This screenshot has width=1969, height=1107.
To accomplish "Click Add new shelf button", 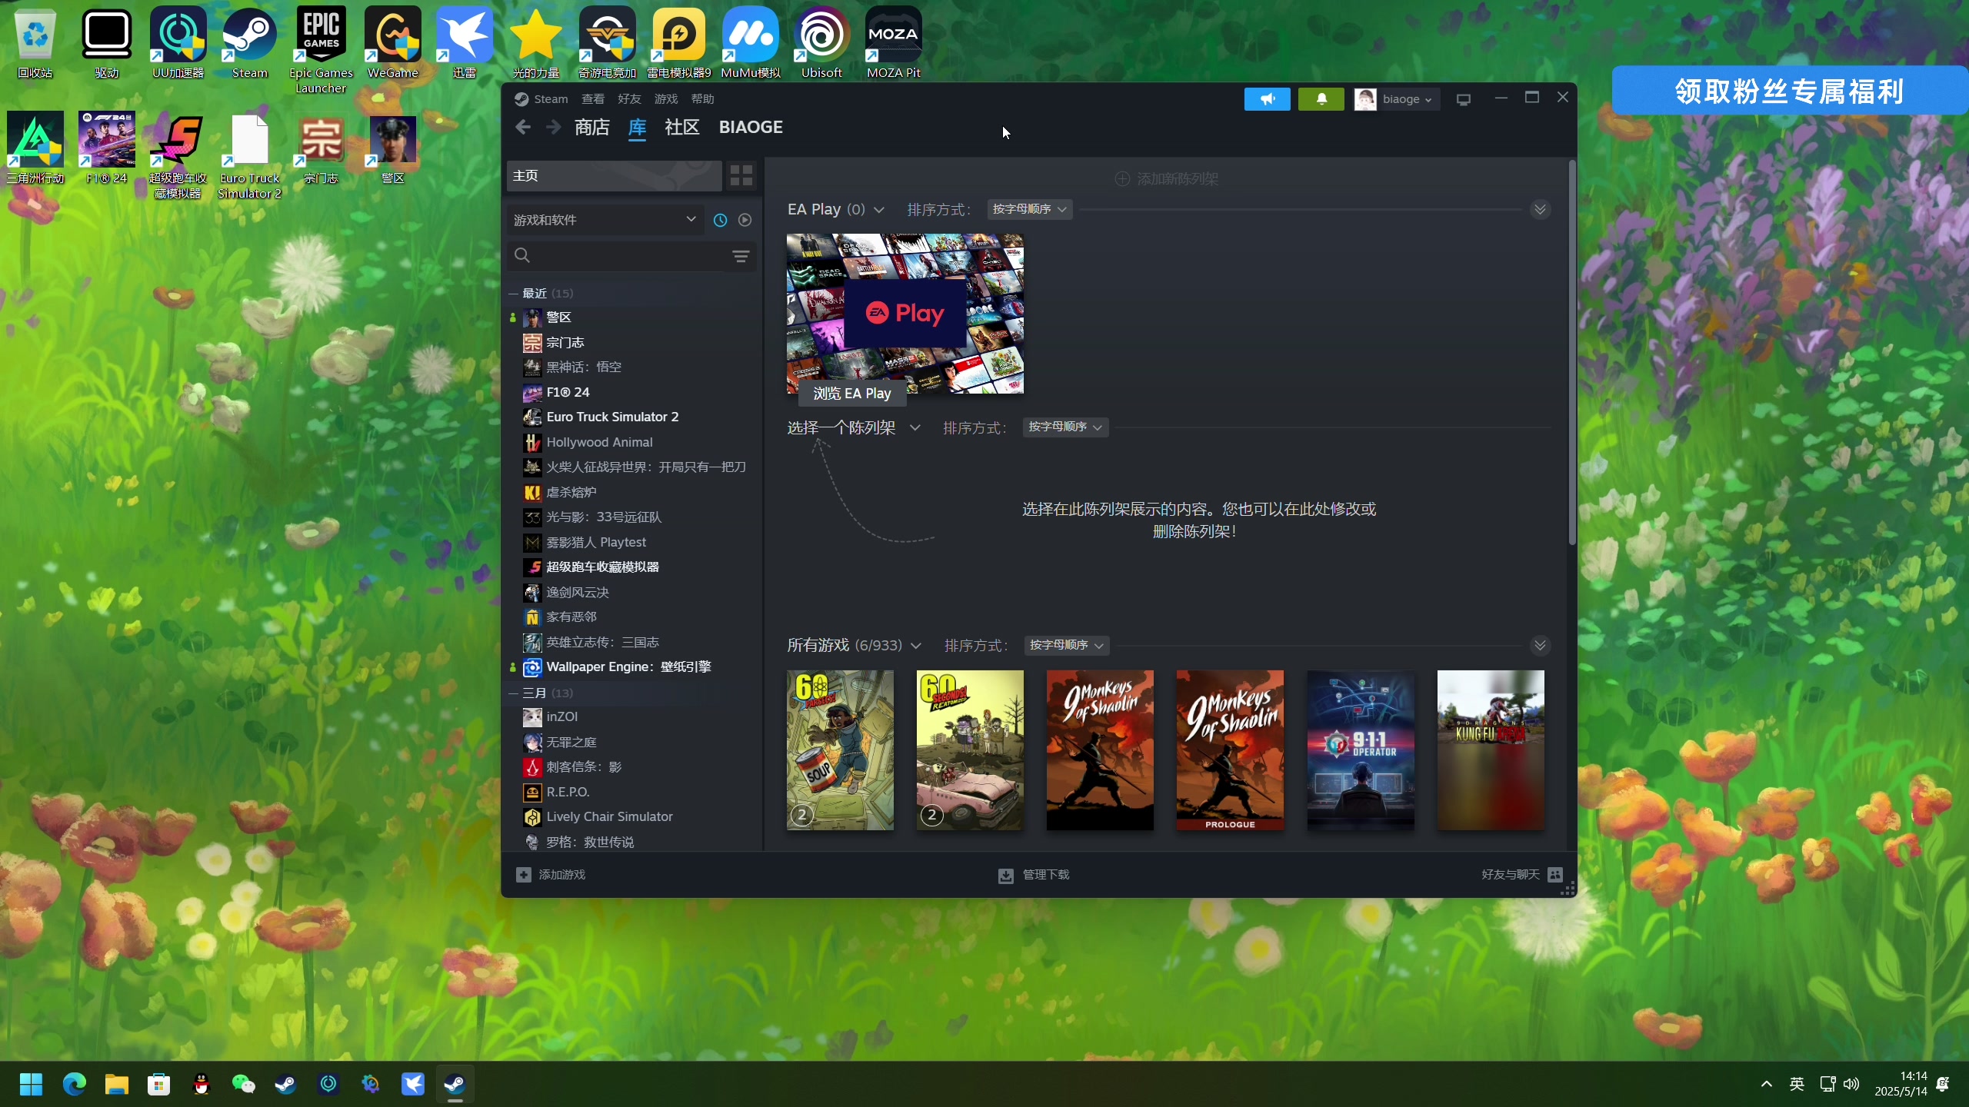I will pyautogui.click(x=1166, y=179).
